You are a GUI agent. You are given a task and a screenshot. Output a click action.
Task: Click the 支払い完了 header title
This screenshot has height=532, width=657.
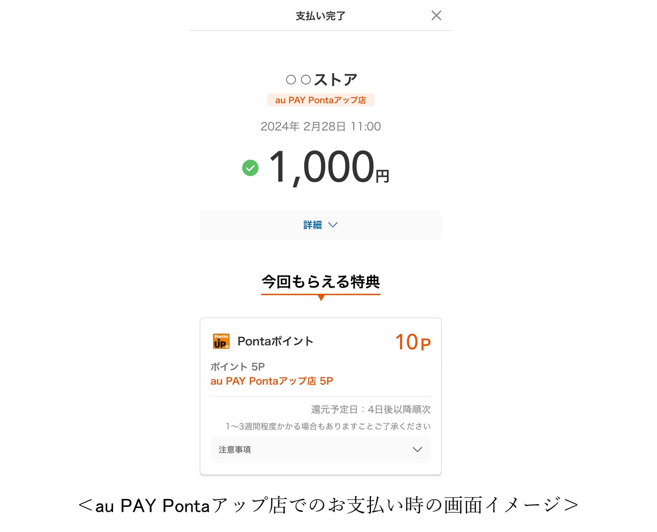click(320, 16)
